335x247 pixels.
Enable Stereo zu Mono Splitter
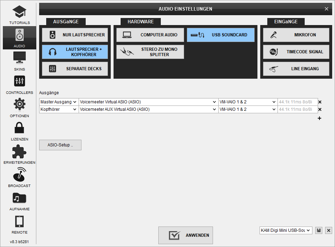pyautogui.click(x=150, y=52)
